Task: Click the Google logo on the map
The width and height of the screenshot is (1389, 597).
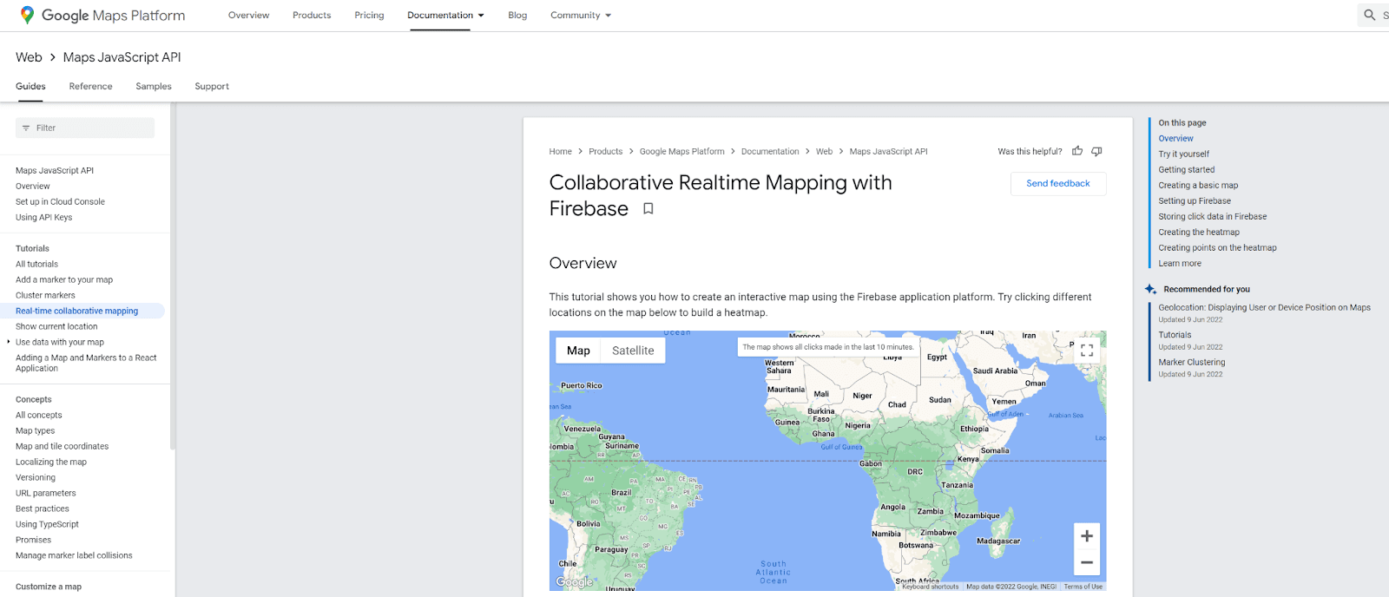Action: (574, 581)
